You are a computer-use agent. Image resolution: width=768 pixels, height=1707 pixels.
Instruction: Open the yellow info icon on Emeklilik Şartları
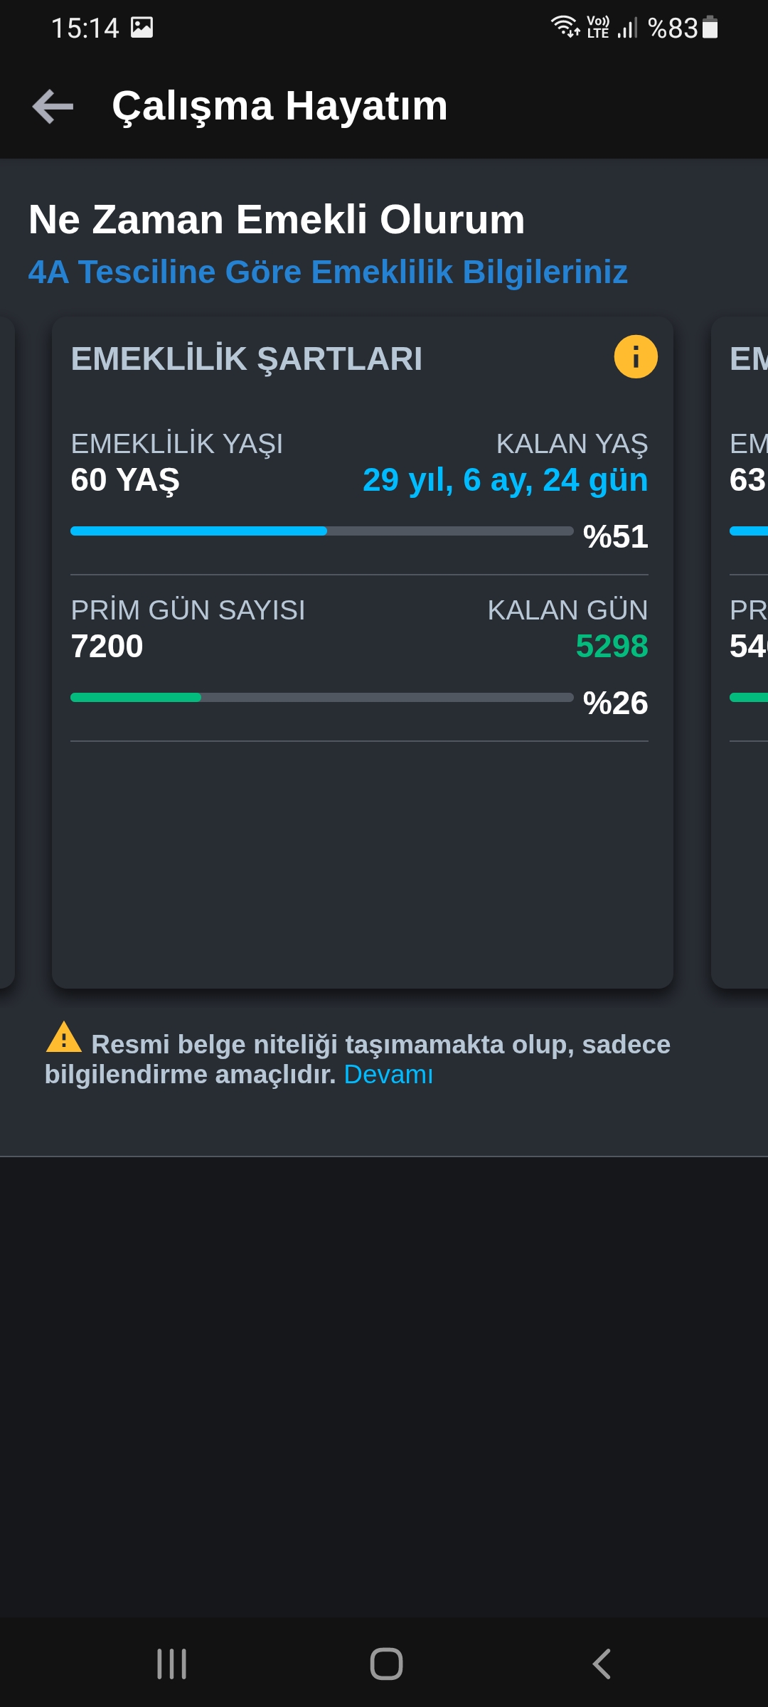636,356
